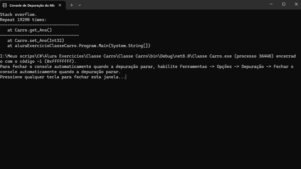
Task: Expand the new tab profile dropdown
Action: 80,5
